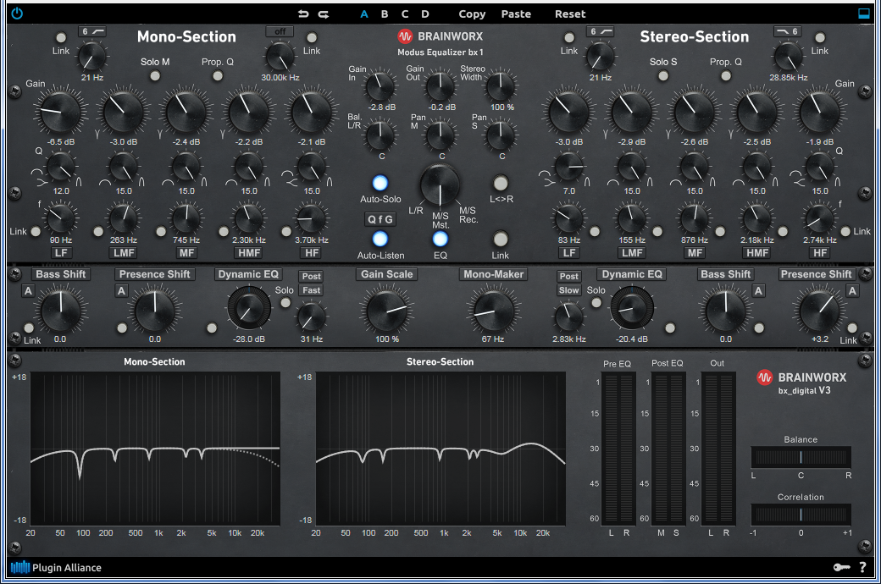This screenshot has width=881, height=584.
Task: Toggle Stereo HF frequency Link button
Action: coord(845,231)
